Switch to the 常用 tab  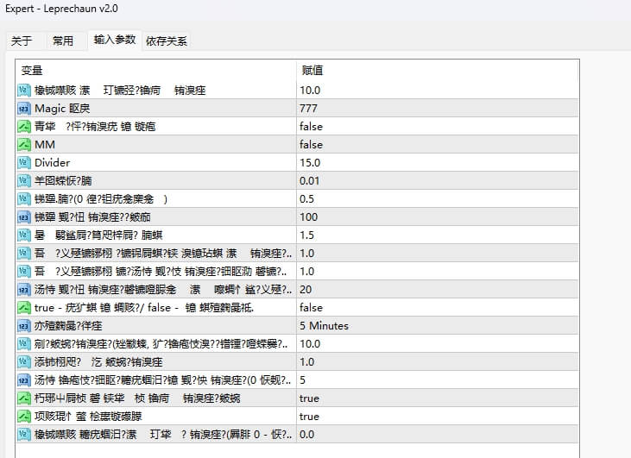tap(63, 41)
